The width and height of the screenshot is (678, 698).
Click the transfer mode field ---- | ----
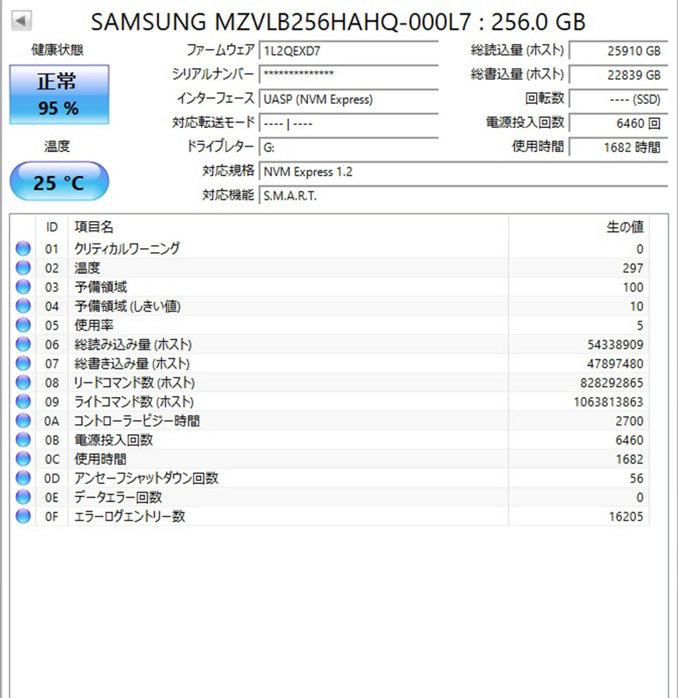pyautogui.click(x=348, y=123)
